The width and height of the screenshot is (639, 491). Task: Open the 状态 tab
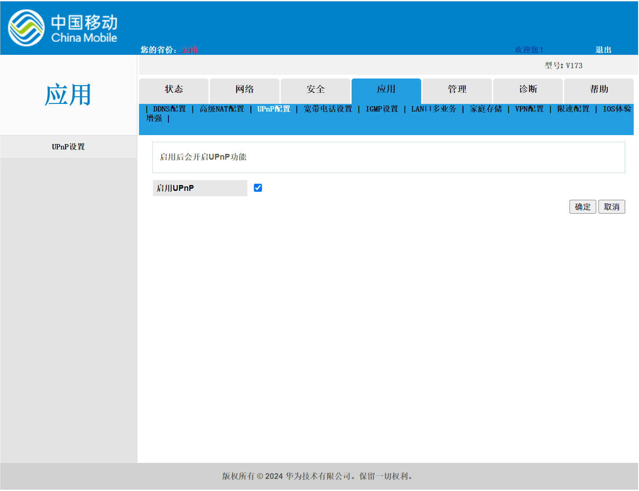(x=174, y=90)
